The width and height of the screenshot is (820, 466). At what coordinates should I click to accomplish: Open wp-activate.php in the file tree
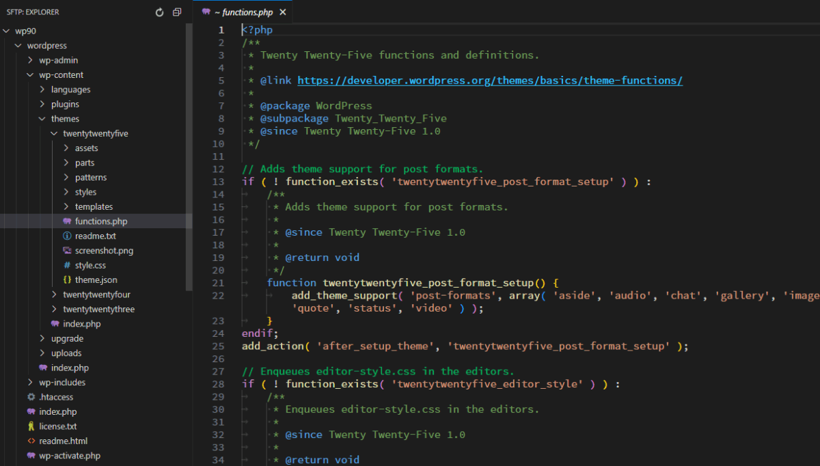click(70, 455)
